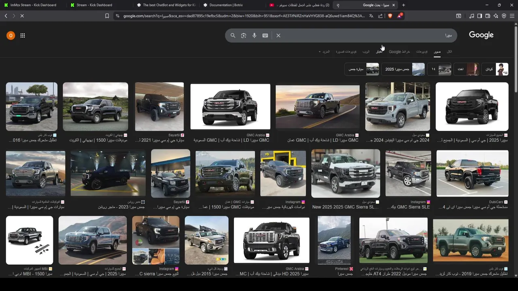
Task: Click the browser address bar URL
Action: [244, 16]
